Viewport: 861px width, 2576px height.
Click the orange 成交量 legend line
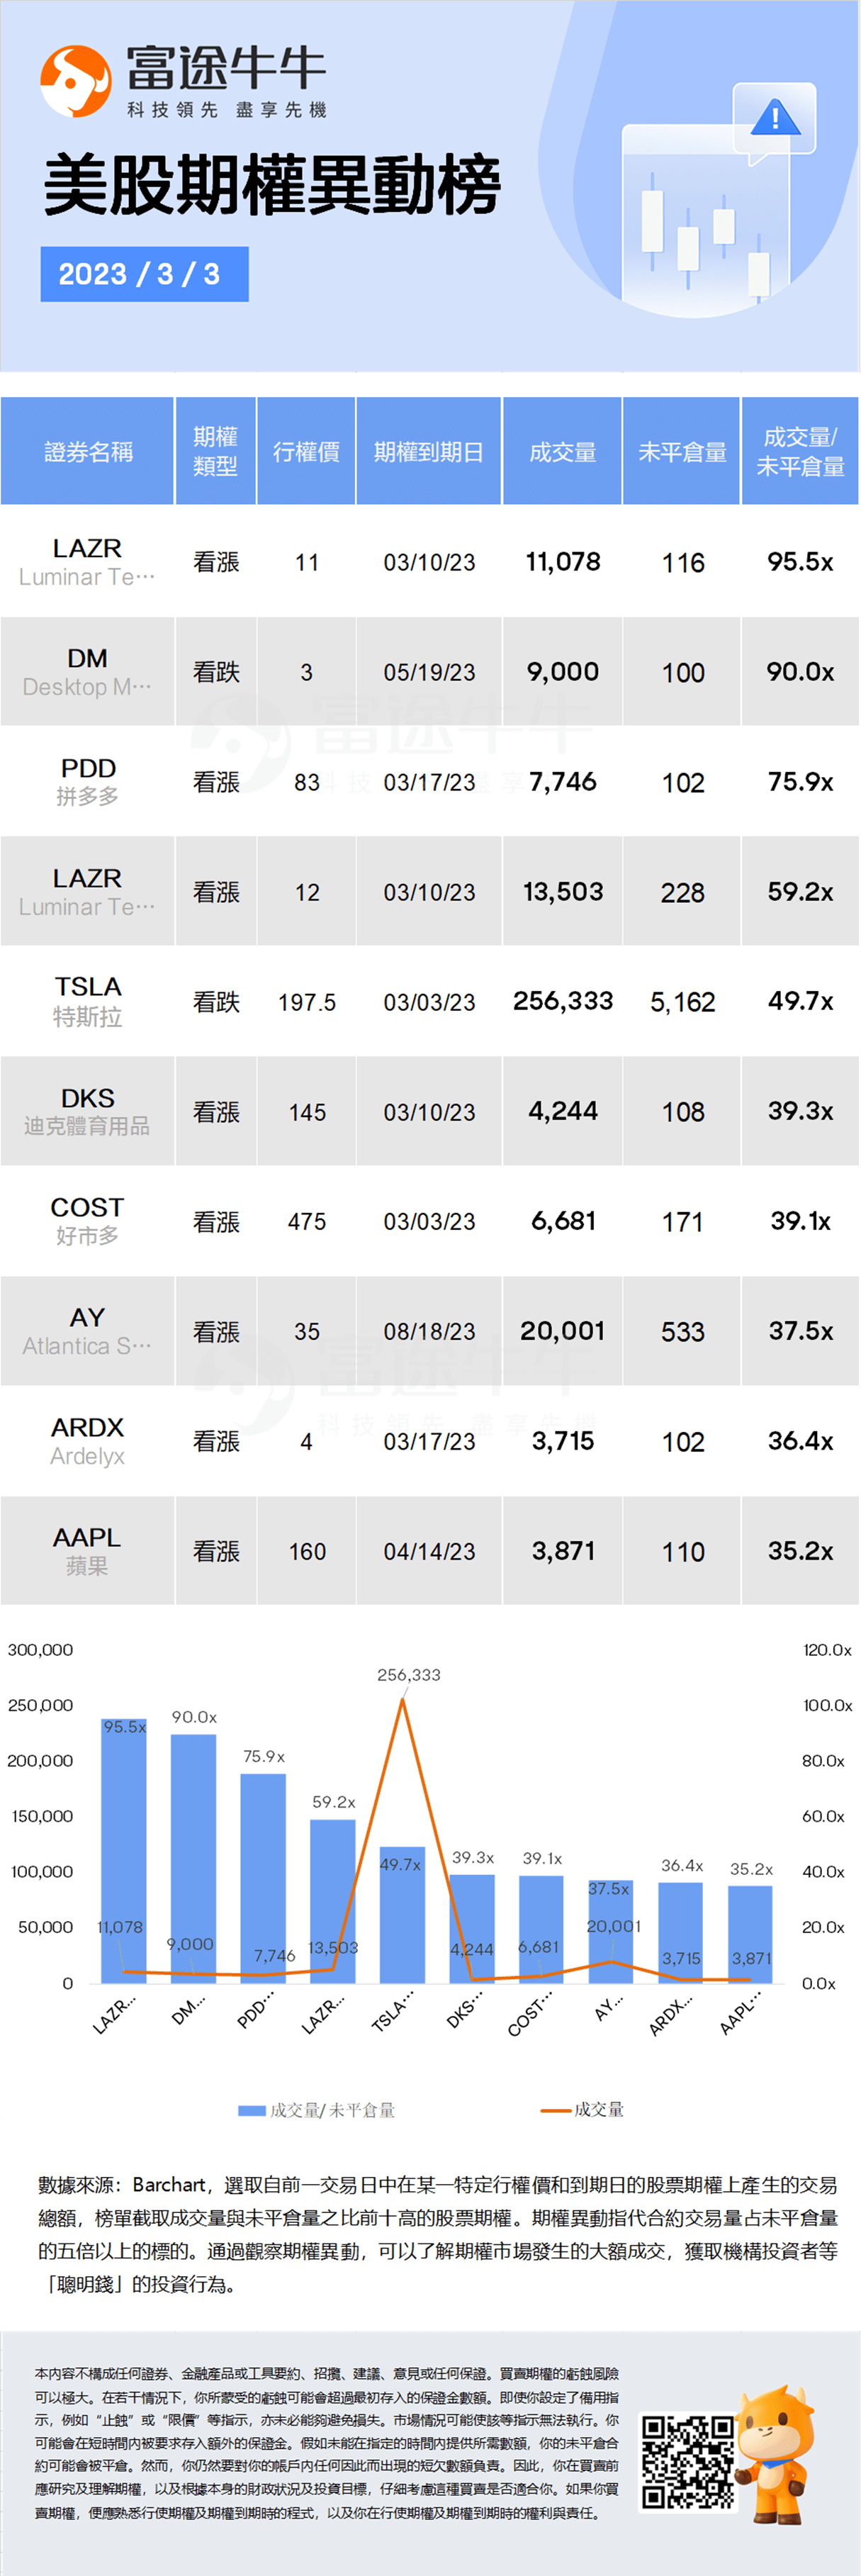click(x=555, y=2110)
